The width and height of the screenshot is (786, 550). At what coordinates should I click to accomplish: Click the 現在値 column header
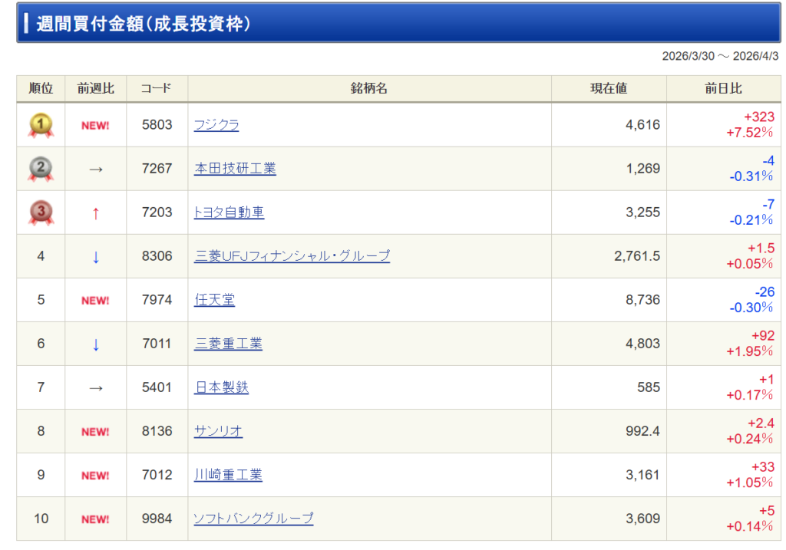point(608,89)
